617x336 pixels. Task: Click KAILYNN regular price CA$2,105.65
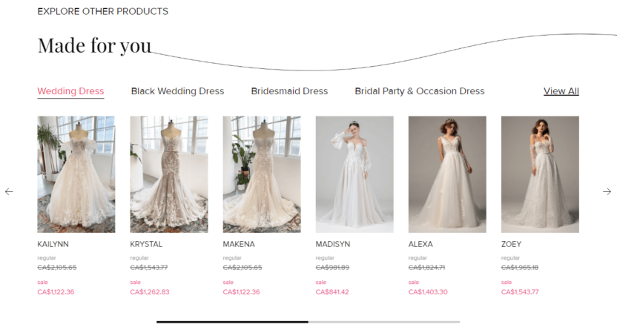57,268
